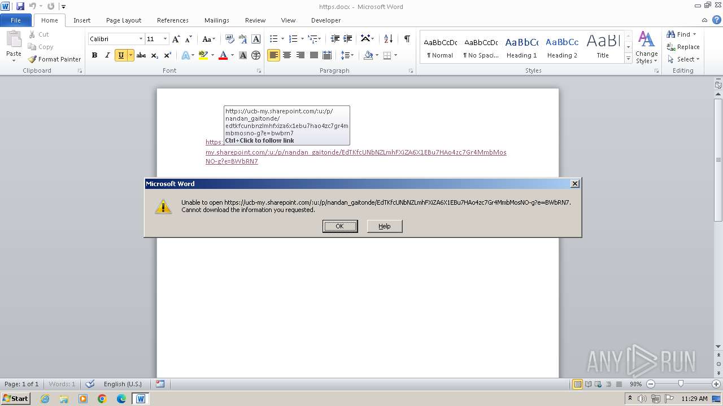Toggle Show/Hide paragraph marks
723x406 pixels.
[407, 39]
